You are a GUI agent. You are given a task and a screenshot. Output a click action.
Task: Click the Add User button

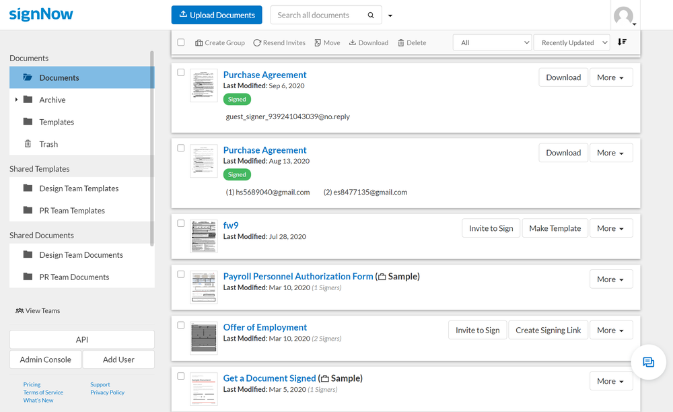pos(118,359)
